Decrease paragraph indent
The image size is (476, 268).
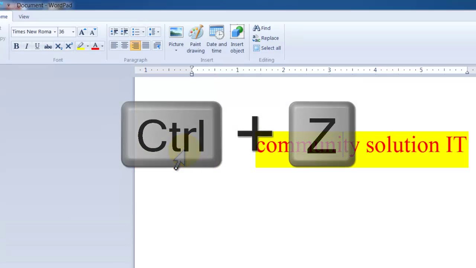(114, 32)
